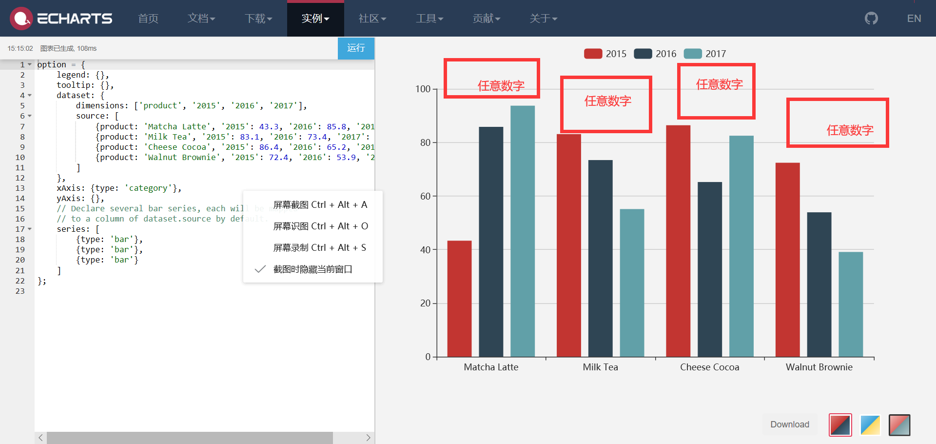
Task: Click the Matcha Latte 2017 teal bar
Action: point(523,231)
